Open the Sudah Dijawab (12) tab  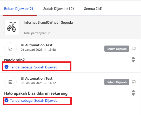click(58, 9)
